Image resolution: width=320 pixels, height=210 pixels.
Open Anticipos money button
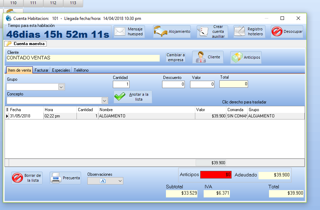pyautogui.click(x=246, y=57)
